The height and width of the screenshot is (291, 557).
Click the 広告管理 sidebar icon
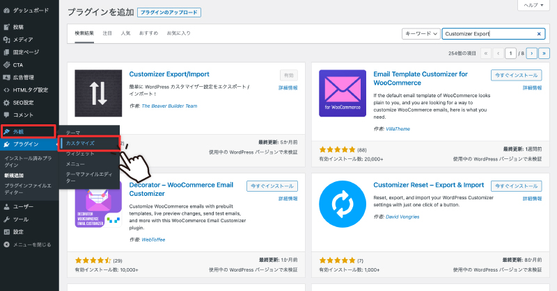tap(6, 77)
